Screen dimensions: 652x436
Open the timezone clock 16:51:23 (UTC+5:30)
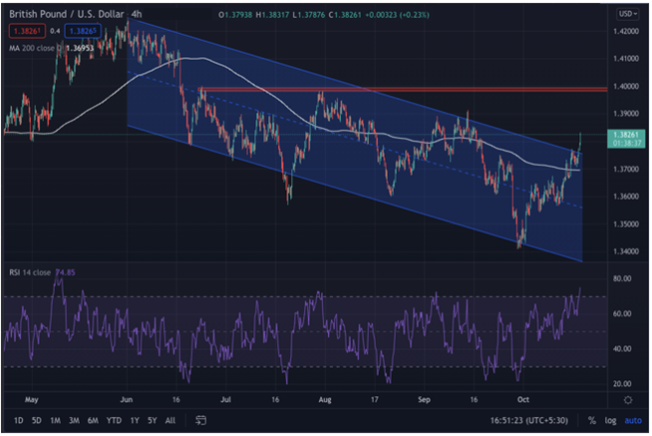pos(529,421)
